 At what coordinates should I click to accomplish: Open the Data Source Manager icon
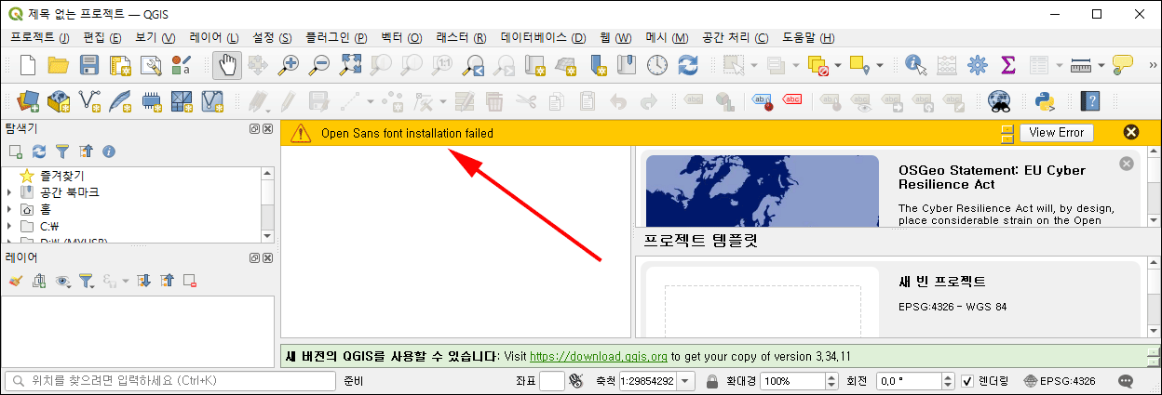click(x=28, y=100)
